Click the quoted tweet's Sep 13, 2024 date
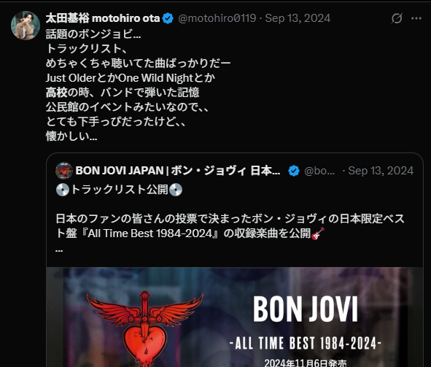The width and height of the screenshot is (431, 367). pyautogui.click(x=381, y=171)
